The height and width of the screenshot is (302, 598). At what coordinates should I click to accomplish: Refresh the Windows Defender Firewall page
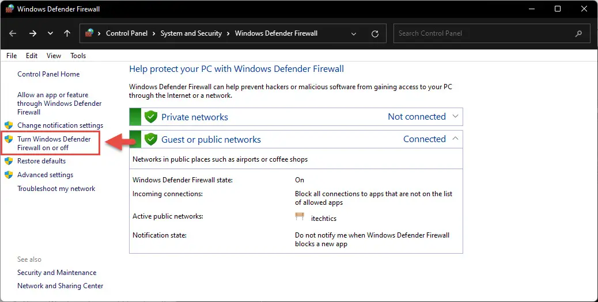click(x=375, y=34)
